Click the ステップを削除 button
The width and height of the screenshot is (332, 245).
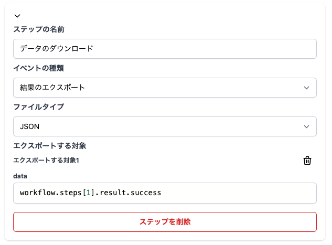click(x=165, y=222)
